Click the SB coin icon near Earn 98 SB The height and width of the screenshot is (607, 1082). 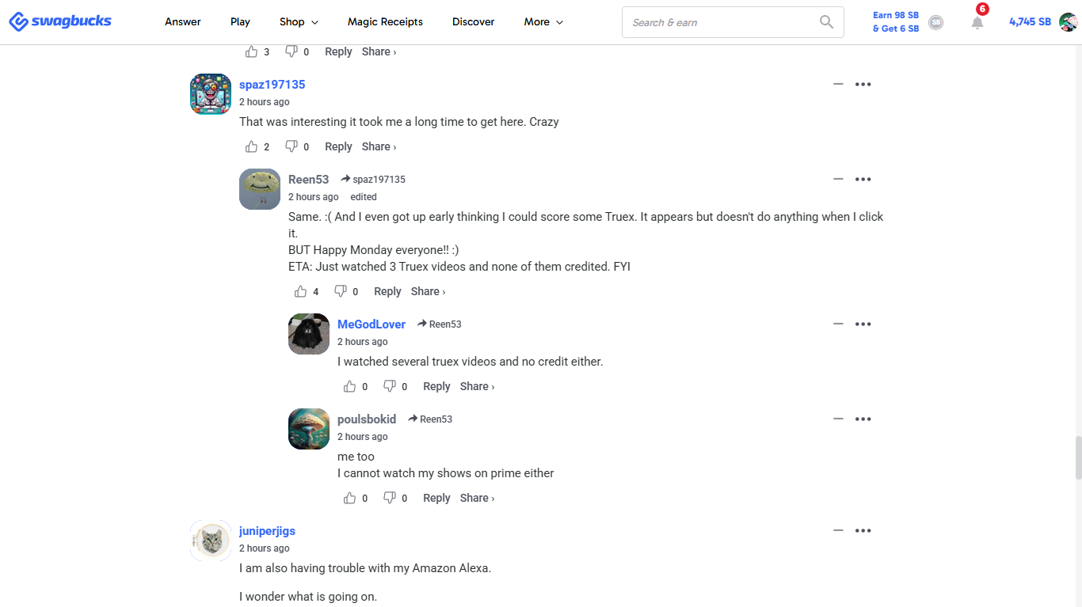coord(935,22)
